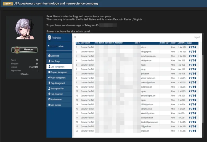Click the edit pencil icon in row 2
Viewport: 207px width, 142px height.
pos(192,52)
